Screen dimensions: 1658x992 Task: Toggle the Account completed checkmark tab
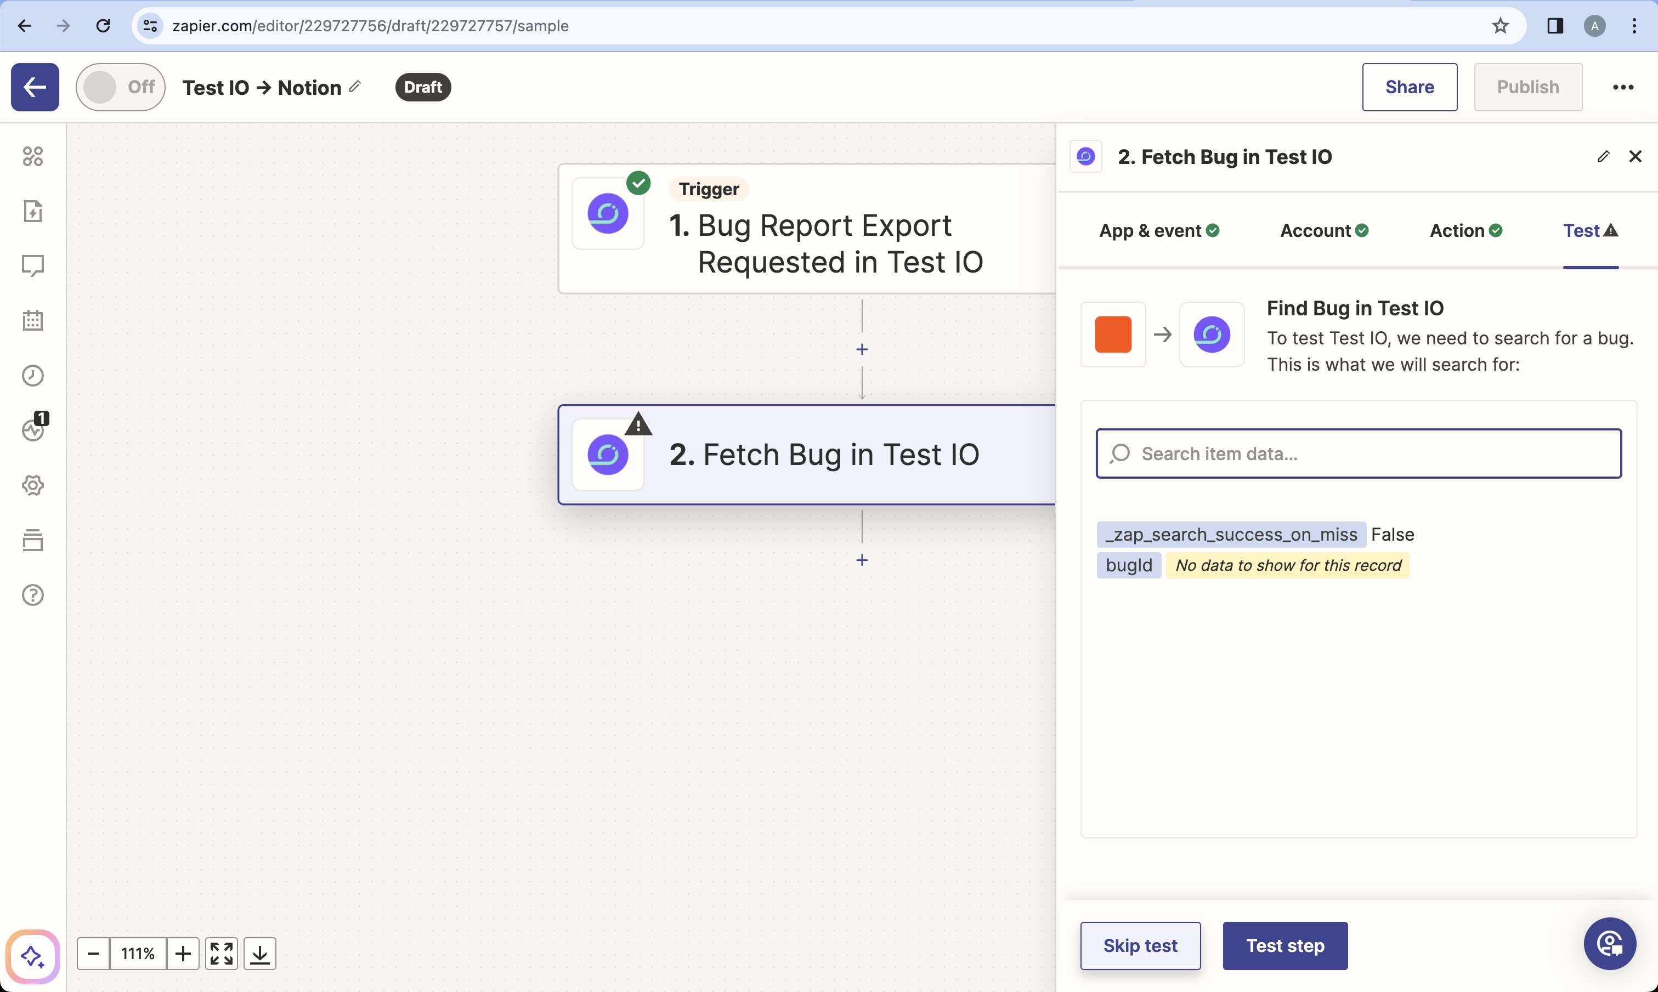pyautogui.click(x=1325, y=230)
